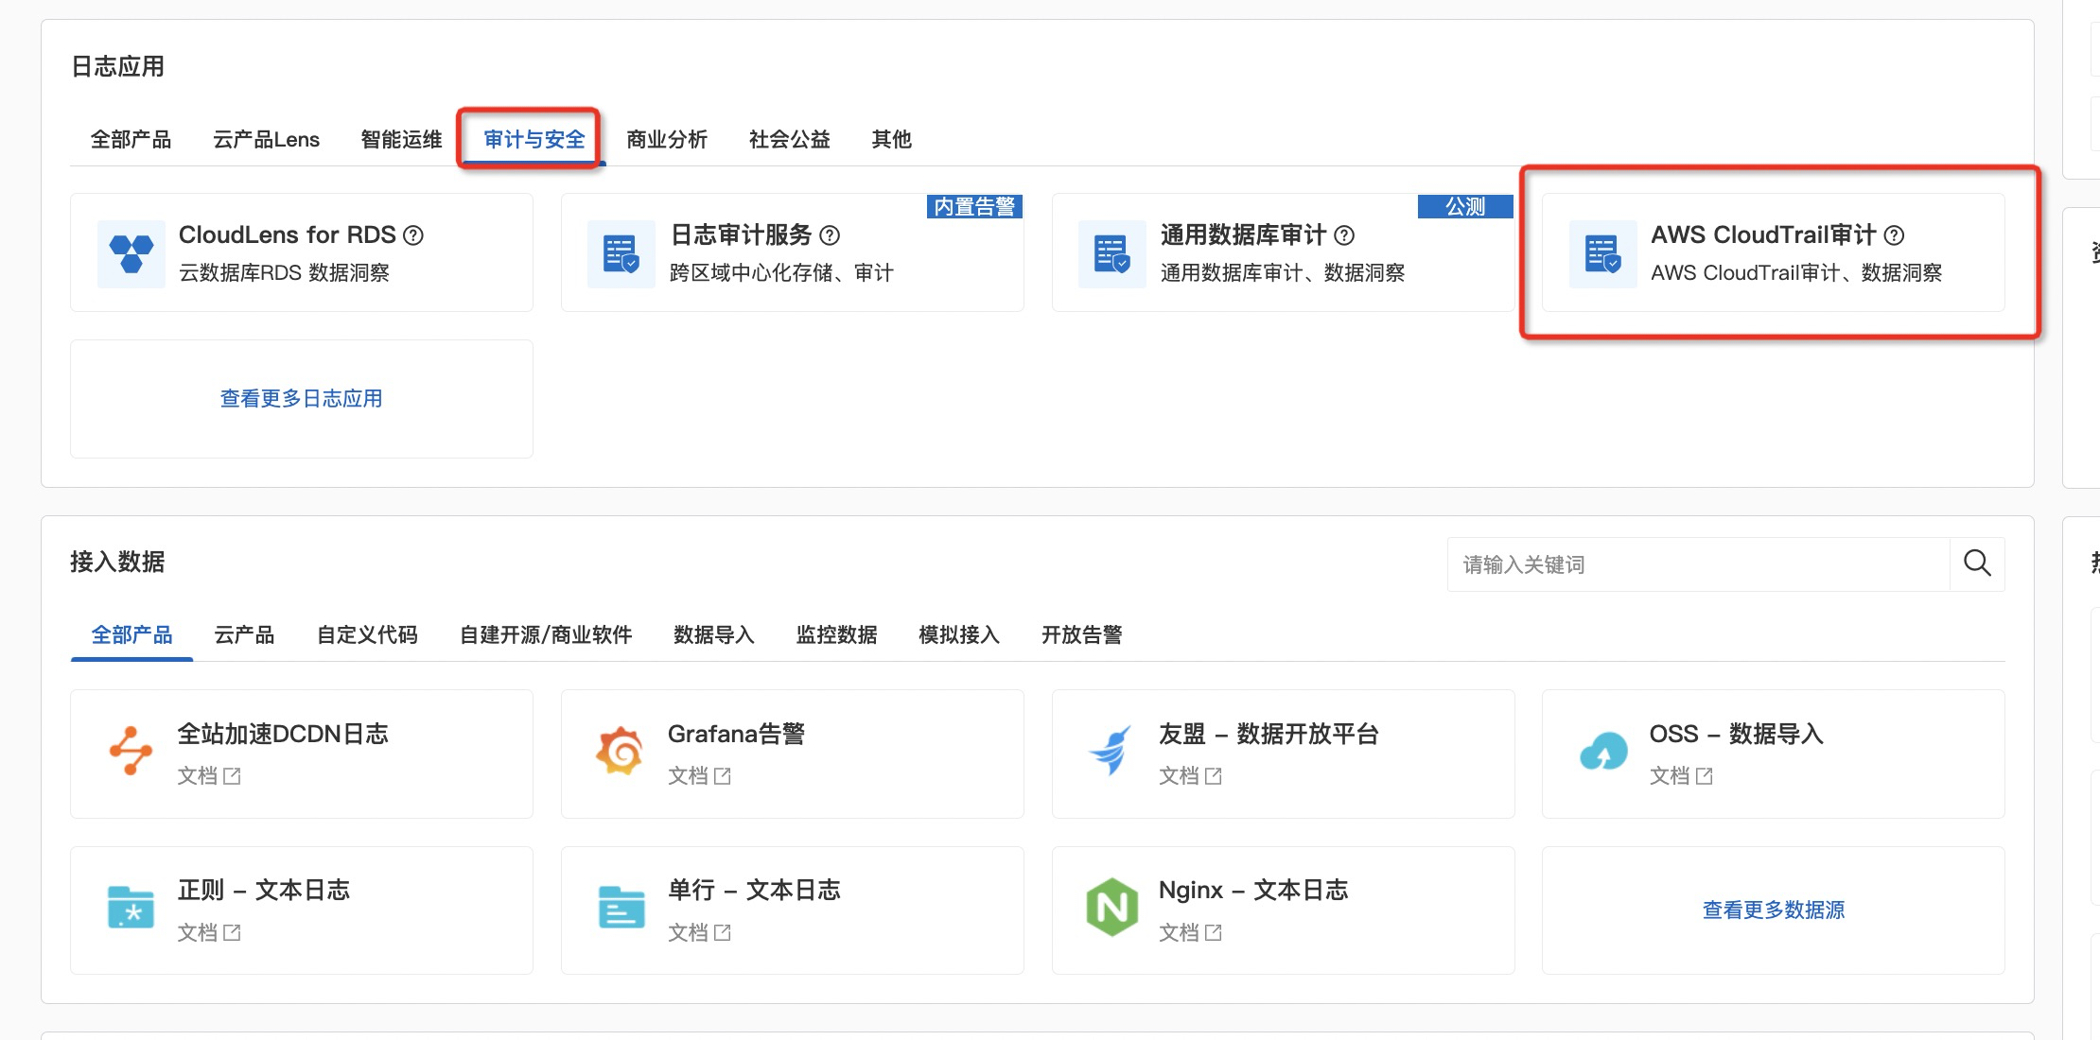Click help icon beside CloudLens for RDS

pos(413,235)
